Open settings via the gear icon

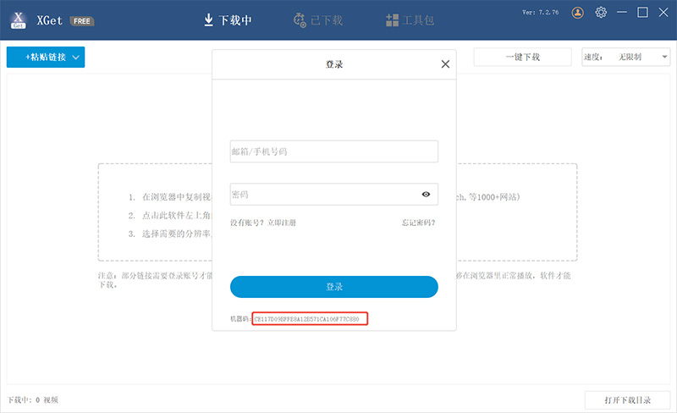(601, 13)
